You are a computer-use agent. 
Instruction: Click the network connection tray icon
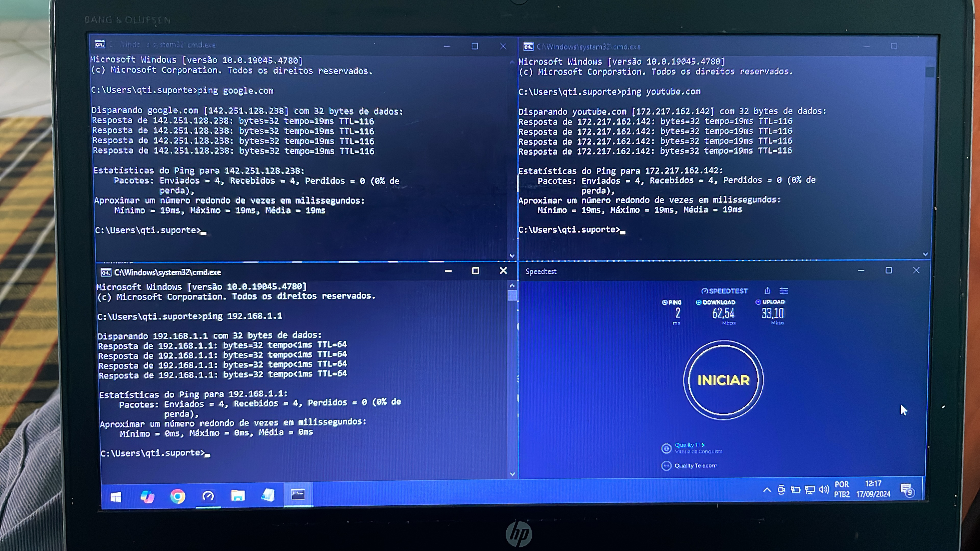[x=810, y=490]
